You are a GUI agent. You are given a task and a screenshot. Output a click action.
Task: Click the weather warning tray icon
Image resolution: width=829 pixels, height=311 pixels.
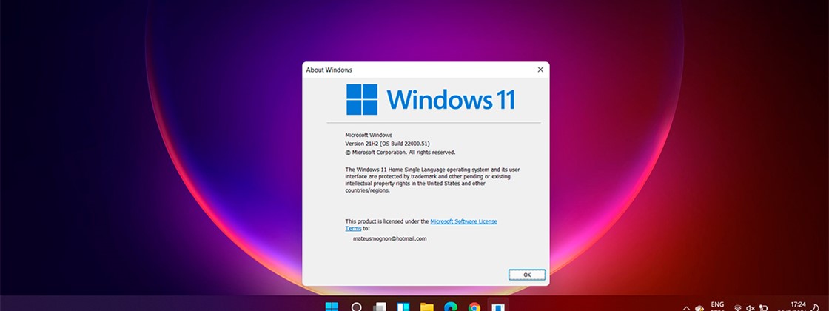pyautogui.click(x=699, y=307)
